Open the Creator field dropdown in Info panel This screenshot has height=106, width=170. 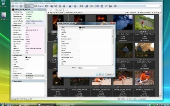pyautogui.click(x=43, y=76)
